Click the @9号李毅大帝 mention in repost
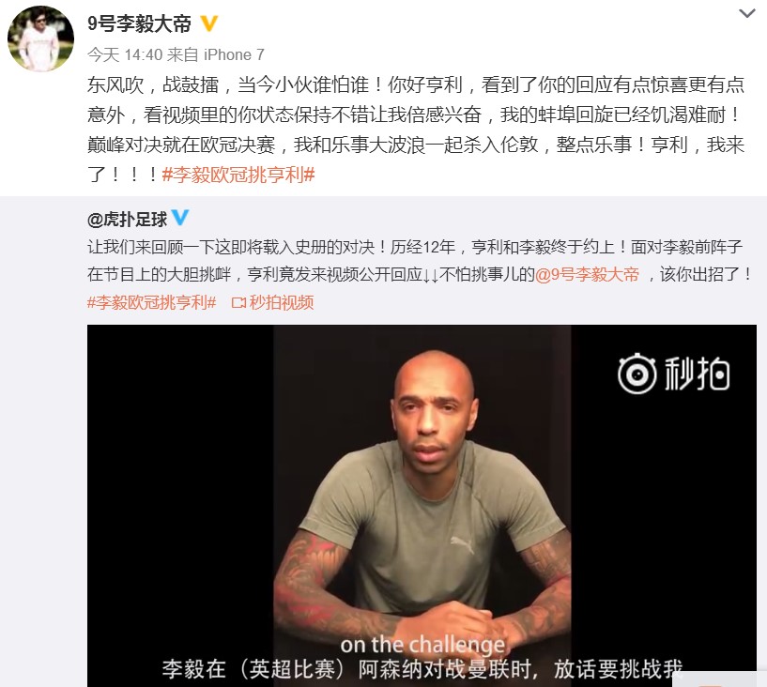This screenshot has width=767, height=687. pos(587,274)
